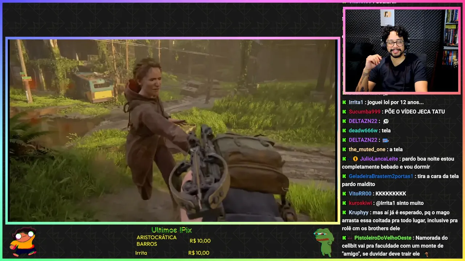Open GeladeiraBrastem2portas1's chat profile
The width and height of the screenshot is (465, 261).
pos(381,176)
